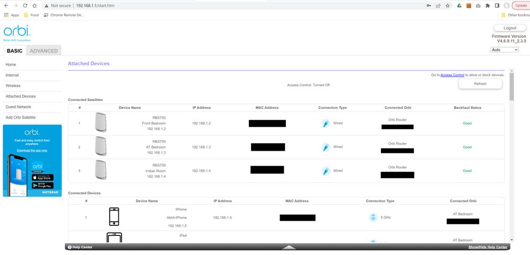This screenshot has height=255, width=530.
Task: Open the Extensions puzzle icon
Action: pos(488,5)
